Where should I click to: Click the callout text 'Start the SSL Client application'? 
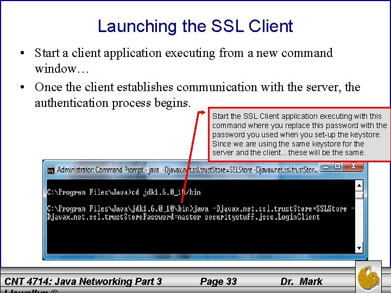(x=299, y=135)
